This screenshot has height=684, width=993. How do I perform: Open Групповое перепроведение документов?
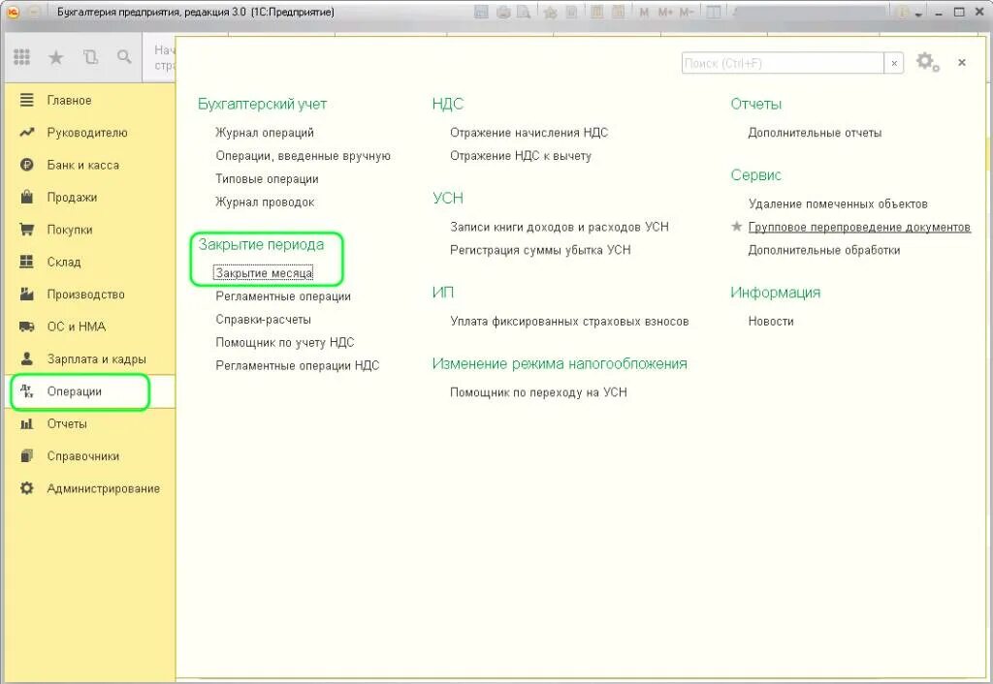click(859, 227)
